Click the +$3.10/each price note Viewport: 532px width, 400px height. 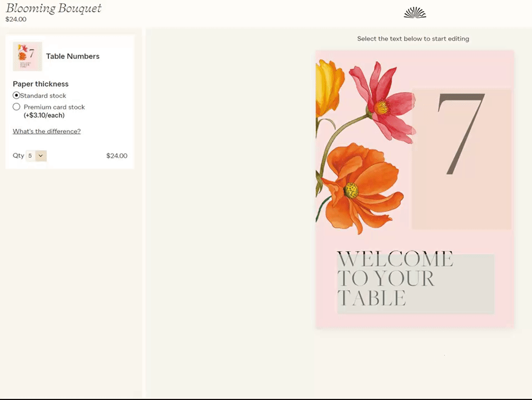(44, 116)
